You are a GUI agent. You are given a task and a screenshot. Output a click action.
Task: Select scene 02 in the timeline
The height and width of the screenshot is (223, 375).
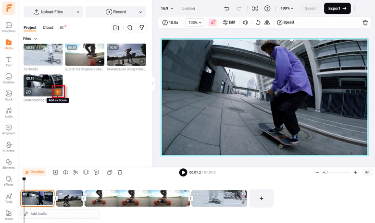coord(70,198)
